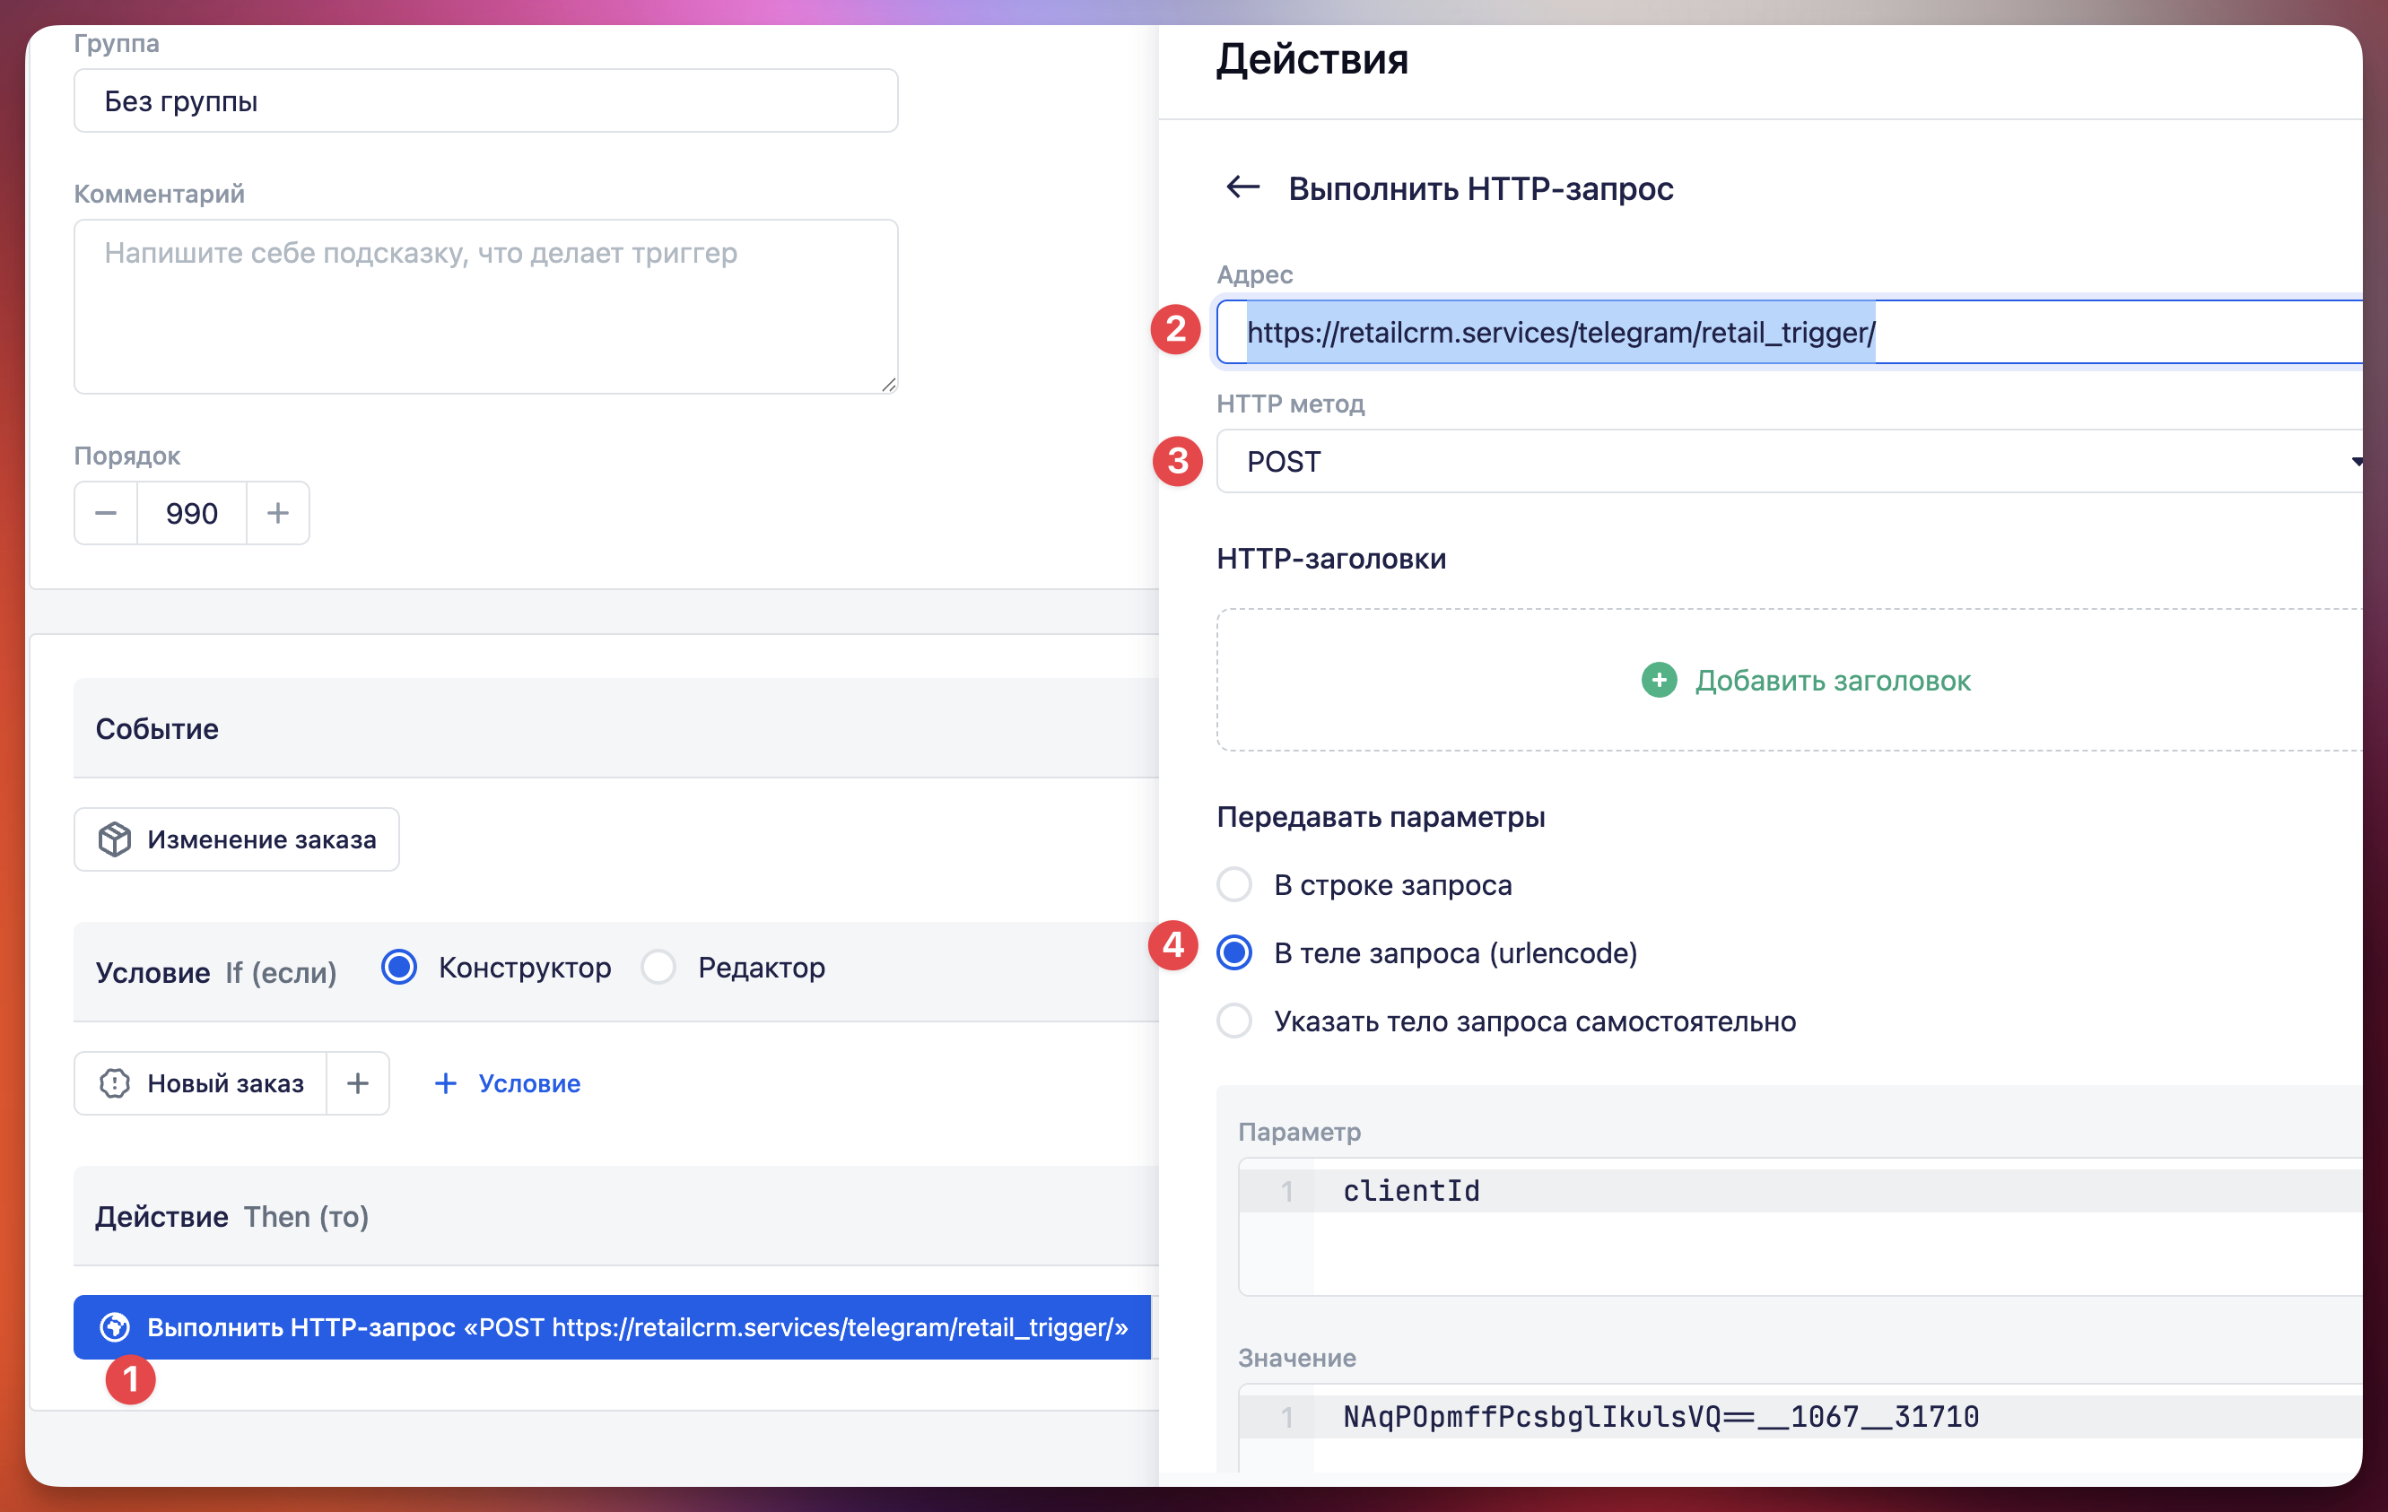
Task: Select the Выполнить HTTP-запрос action row
Action: [x=612, y=1326]
